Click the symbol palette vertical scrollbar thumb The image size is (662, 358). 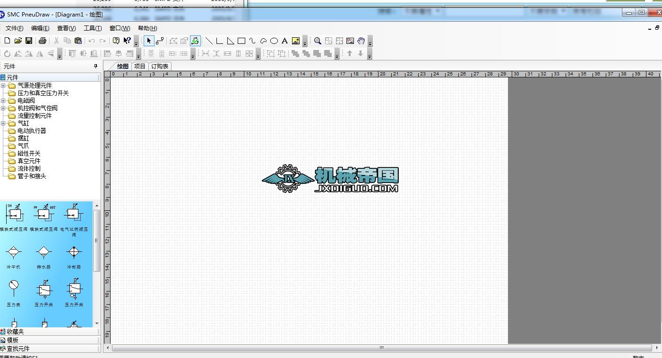point(97,241)
